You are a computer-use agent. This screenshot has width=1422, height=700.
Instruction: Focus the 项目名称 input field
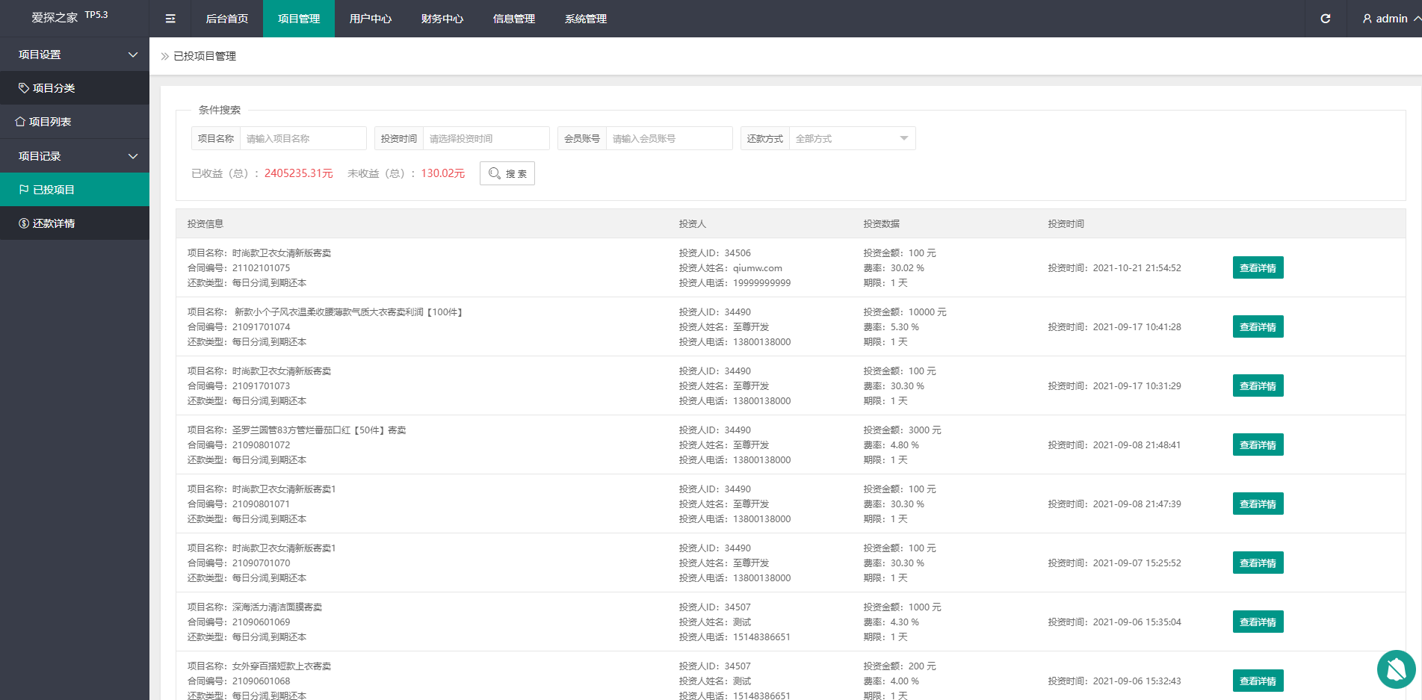[303, 138]
